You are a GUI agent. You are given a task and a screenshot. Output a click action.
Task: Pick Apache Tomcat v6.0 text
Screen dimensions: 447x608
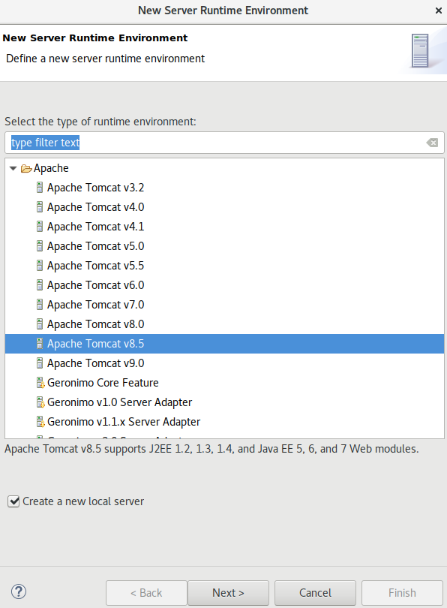[96, 285]
